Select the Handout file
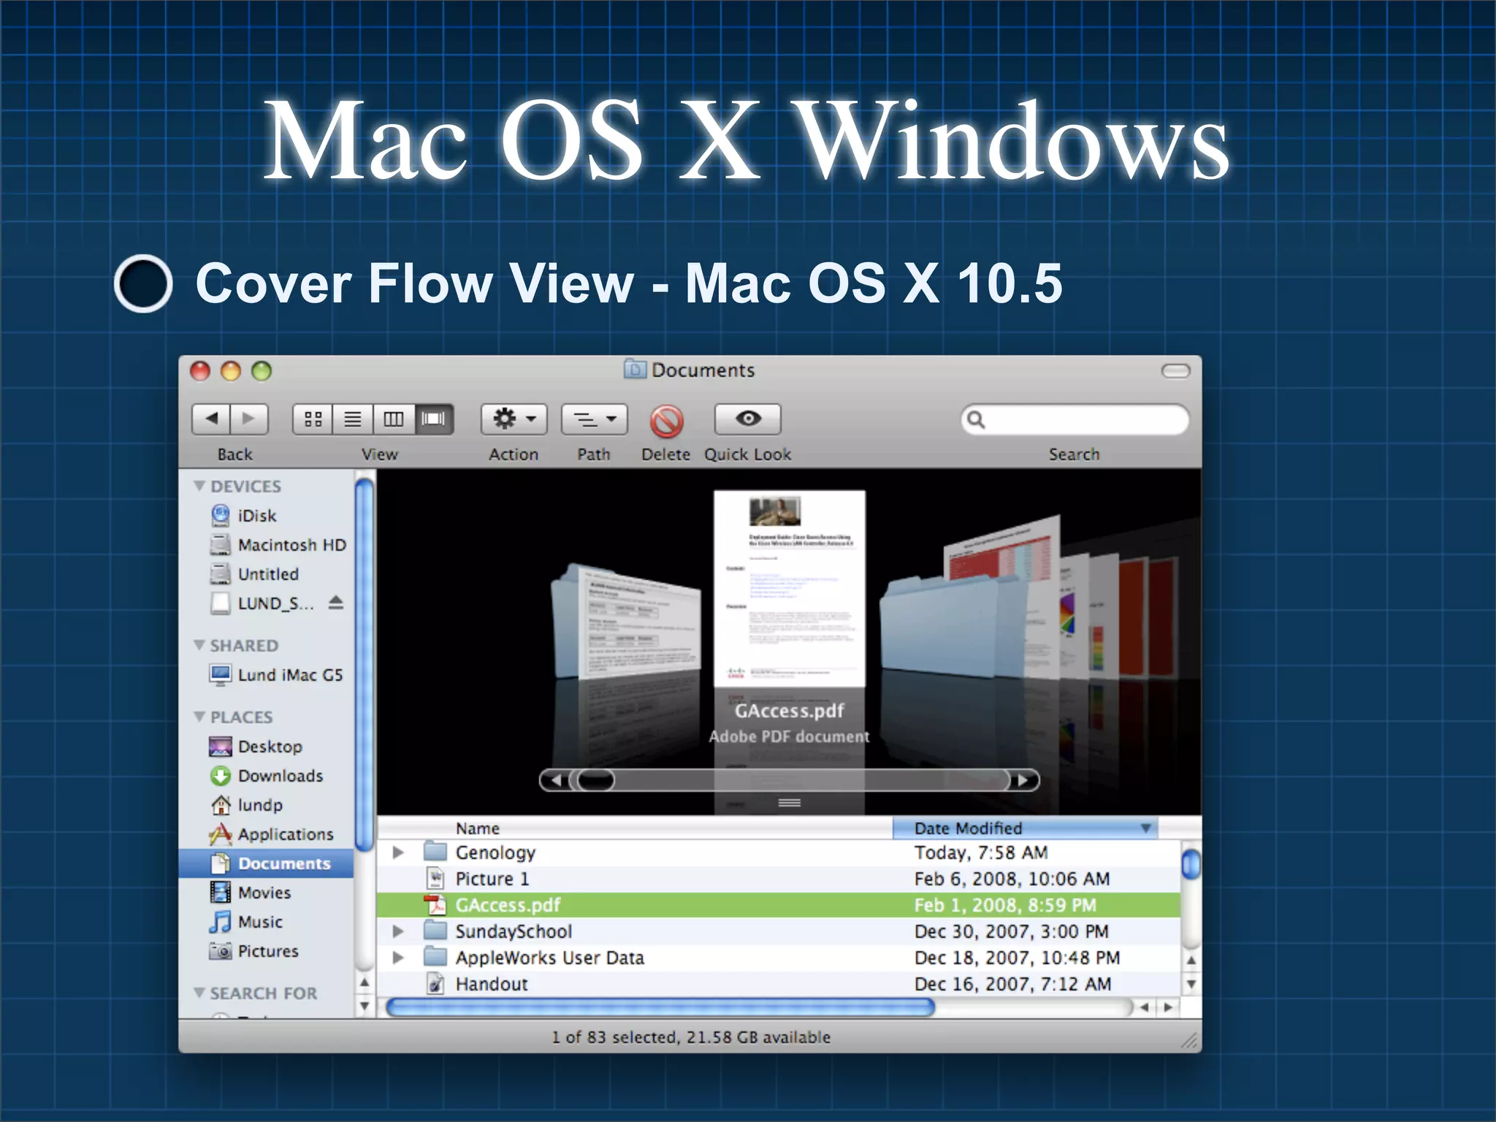Image resolution: width=1496 pixels, height=1122 pixels. pos(779,984)
